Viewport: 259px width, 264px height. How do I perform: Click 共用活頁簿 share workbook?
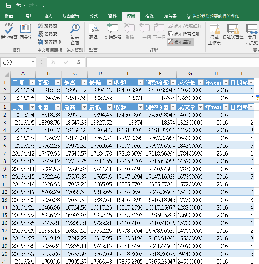(252, 34)
